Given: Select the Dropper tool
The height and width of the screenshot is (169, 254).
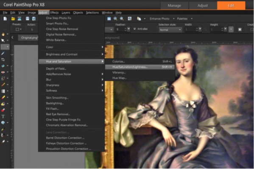Looking at the screenshot, I should coord(3,53).
